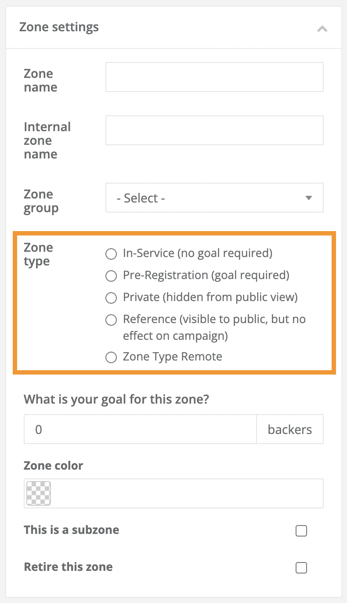
Task: Check the 'Retire this zone' box
Action: (x=301, y=568)
